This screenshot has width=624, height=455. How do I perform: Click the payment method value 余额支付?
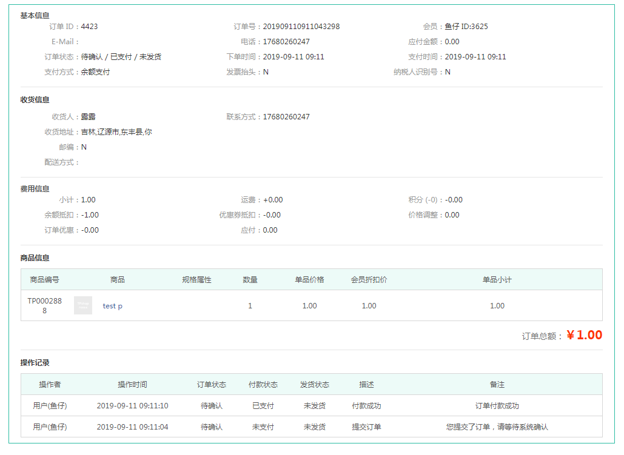pos(95,72)
